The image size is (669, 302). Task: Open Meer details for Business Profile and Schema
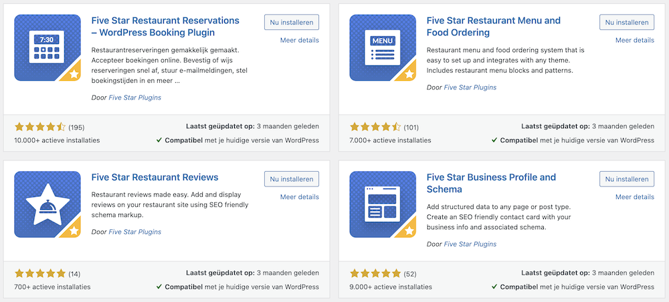click(634, 197)
